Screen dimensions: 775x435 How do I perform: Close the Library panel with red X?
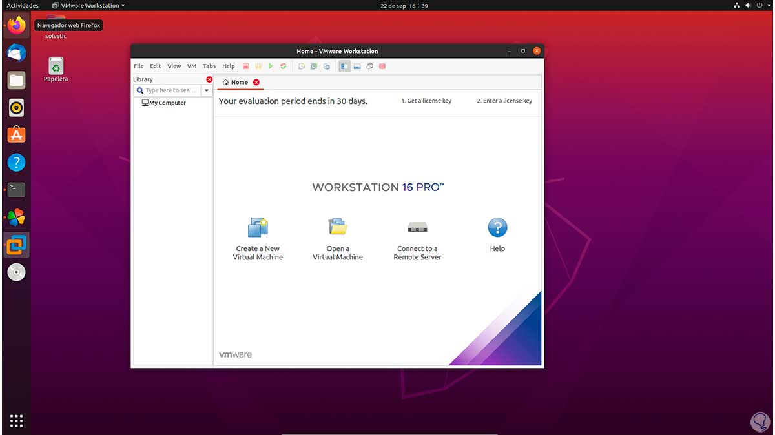pyautogui.click(x=209, y=79)
